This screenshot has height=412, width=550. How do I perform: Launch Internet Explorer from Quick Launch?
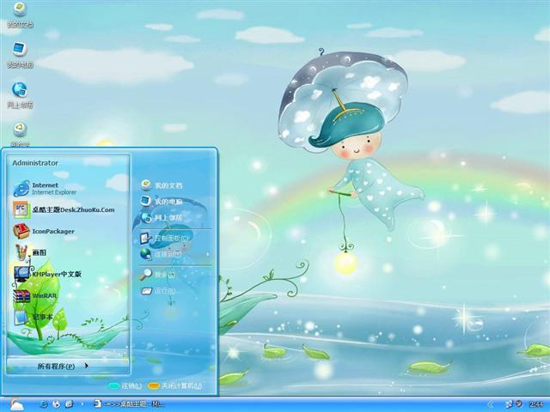point(44,404)
